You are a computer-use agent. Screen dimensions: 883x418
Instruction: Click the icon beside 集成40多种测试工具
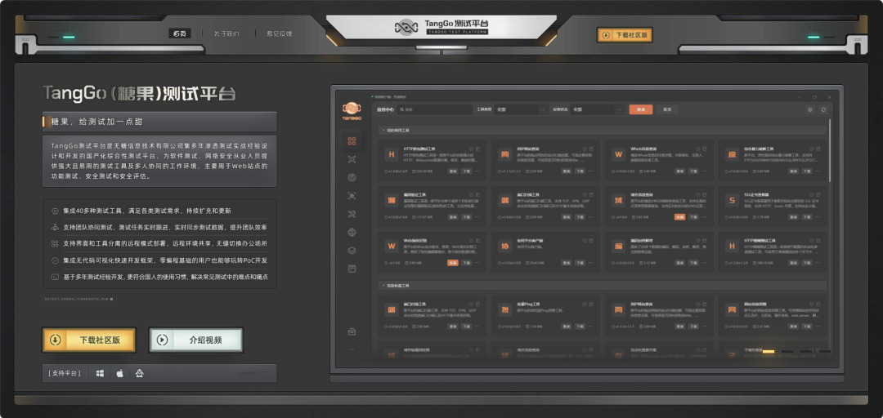[x=55, y=211]
